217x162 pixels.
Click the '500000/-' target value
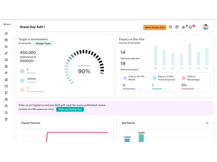pyautogui.click(x=27, y=61)
